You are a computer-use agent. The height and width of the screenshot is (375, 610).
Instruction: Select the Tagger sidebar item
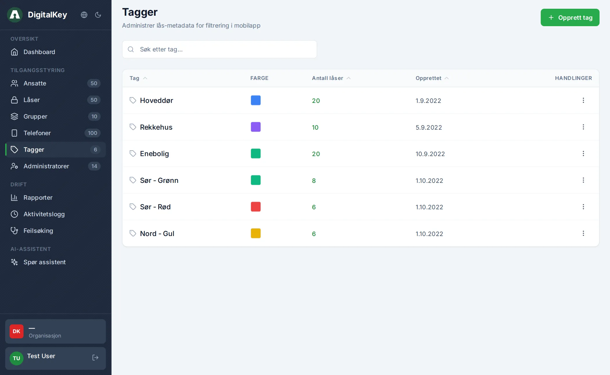tap(55, 150)
